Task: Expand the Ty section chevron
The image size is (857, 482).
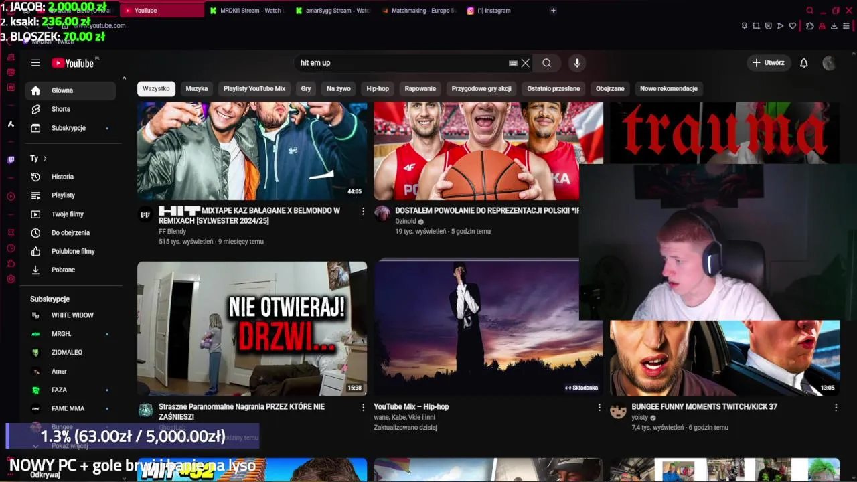Action: [x=45, y=159]
